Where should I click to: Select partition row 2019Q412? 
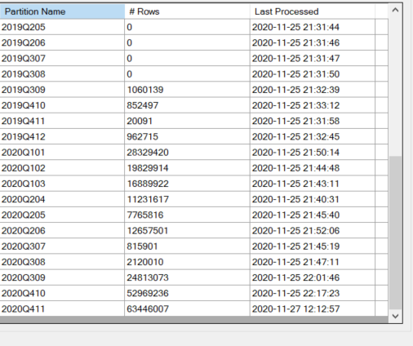click(194, 136)
